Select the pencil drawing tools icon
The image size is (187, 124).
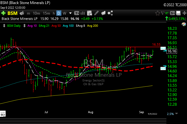tap(96, 13)
